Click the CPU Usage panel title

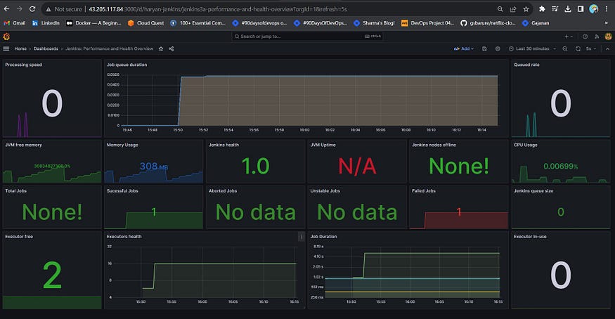(526, 145)
